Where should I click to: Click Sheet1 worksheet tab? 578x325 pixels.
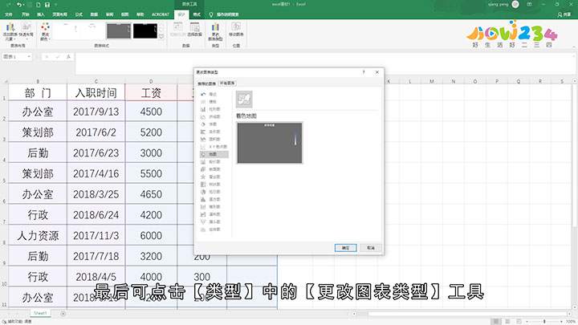pos(40,313)
